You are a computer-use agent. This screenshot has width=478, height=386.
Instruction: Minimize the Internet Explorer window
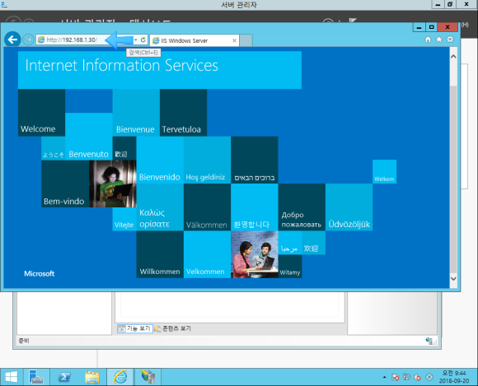coord(419,27)
